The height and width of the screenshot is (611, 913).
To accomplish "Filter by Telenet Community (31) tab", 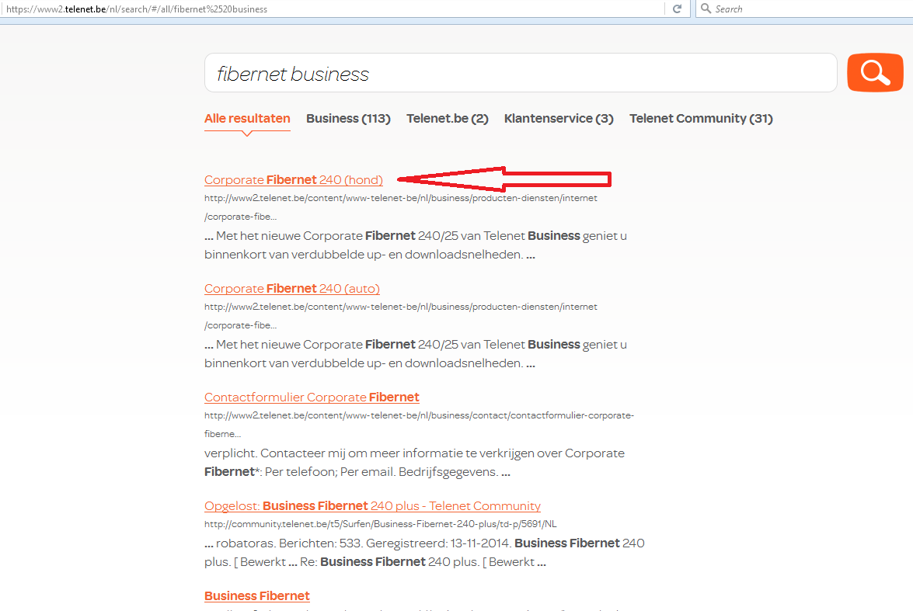I will [x=701, y=119].
